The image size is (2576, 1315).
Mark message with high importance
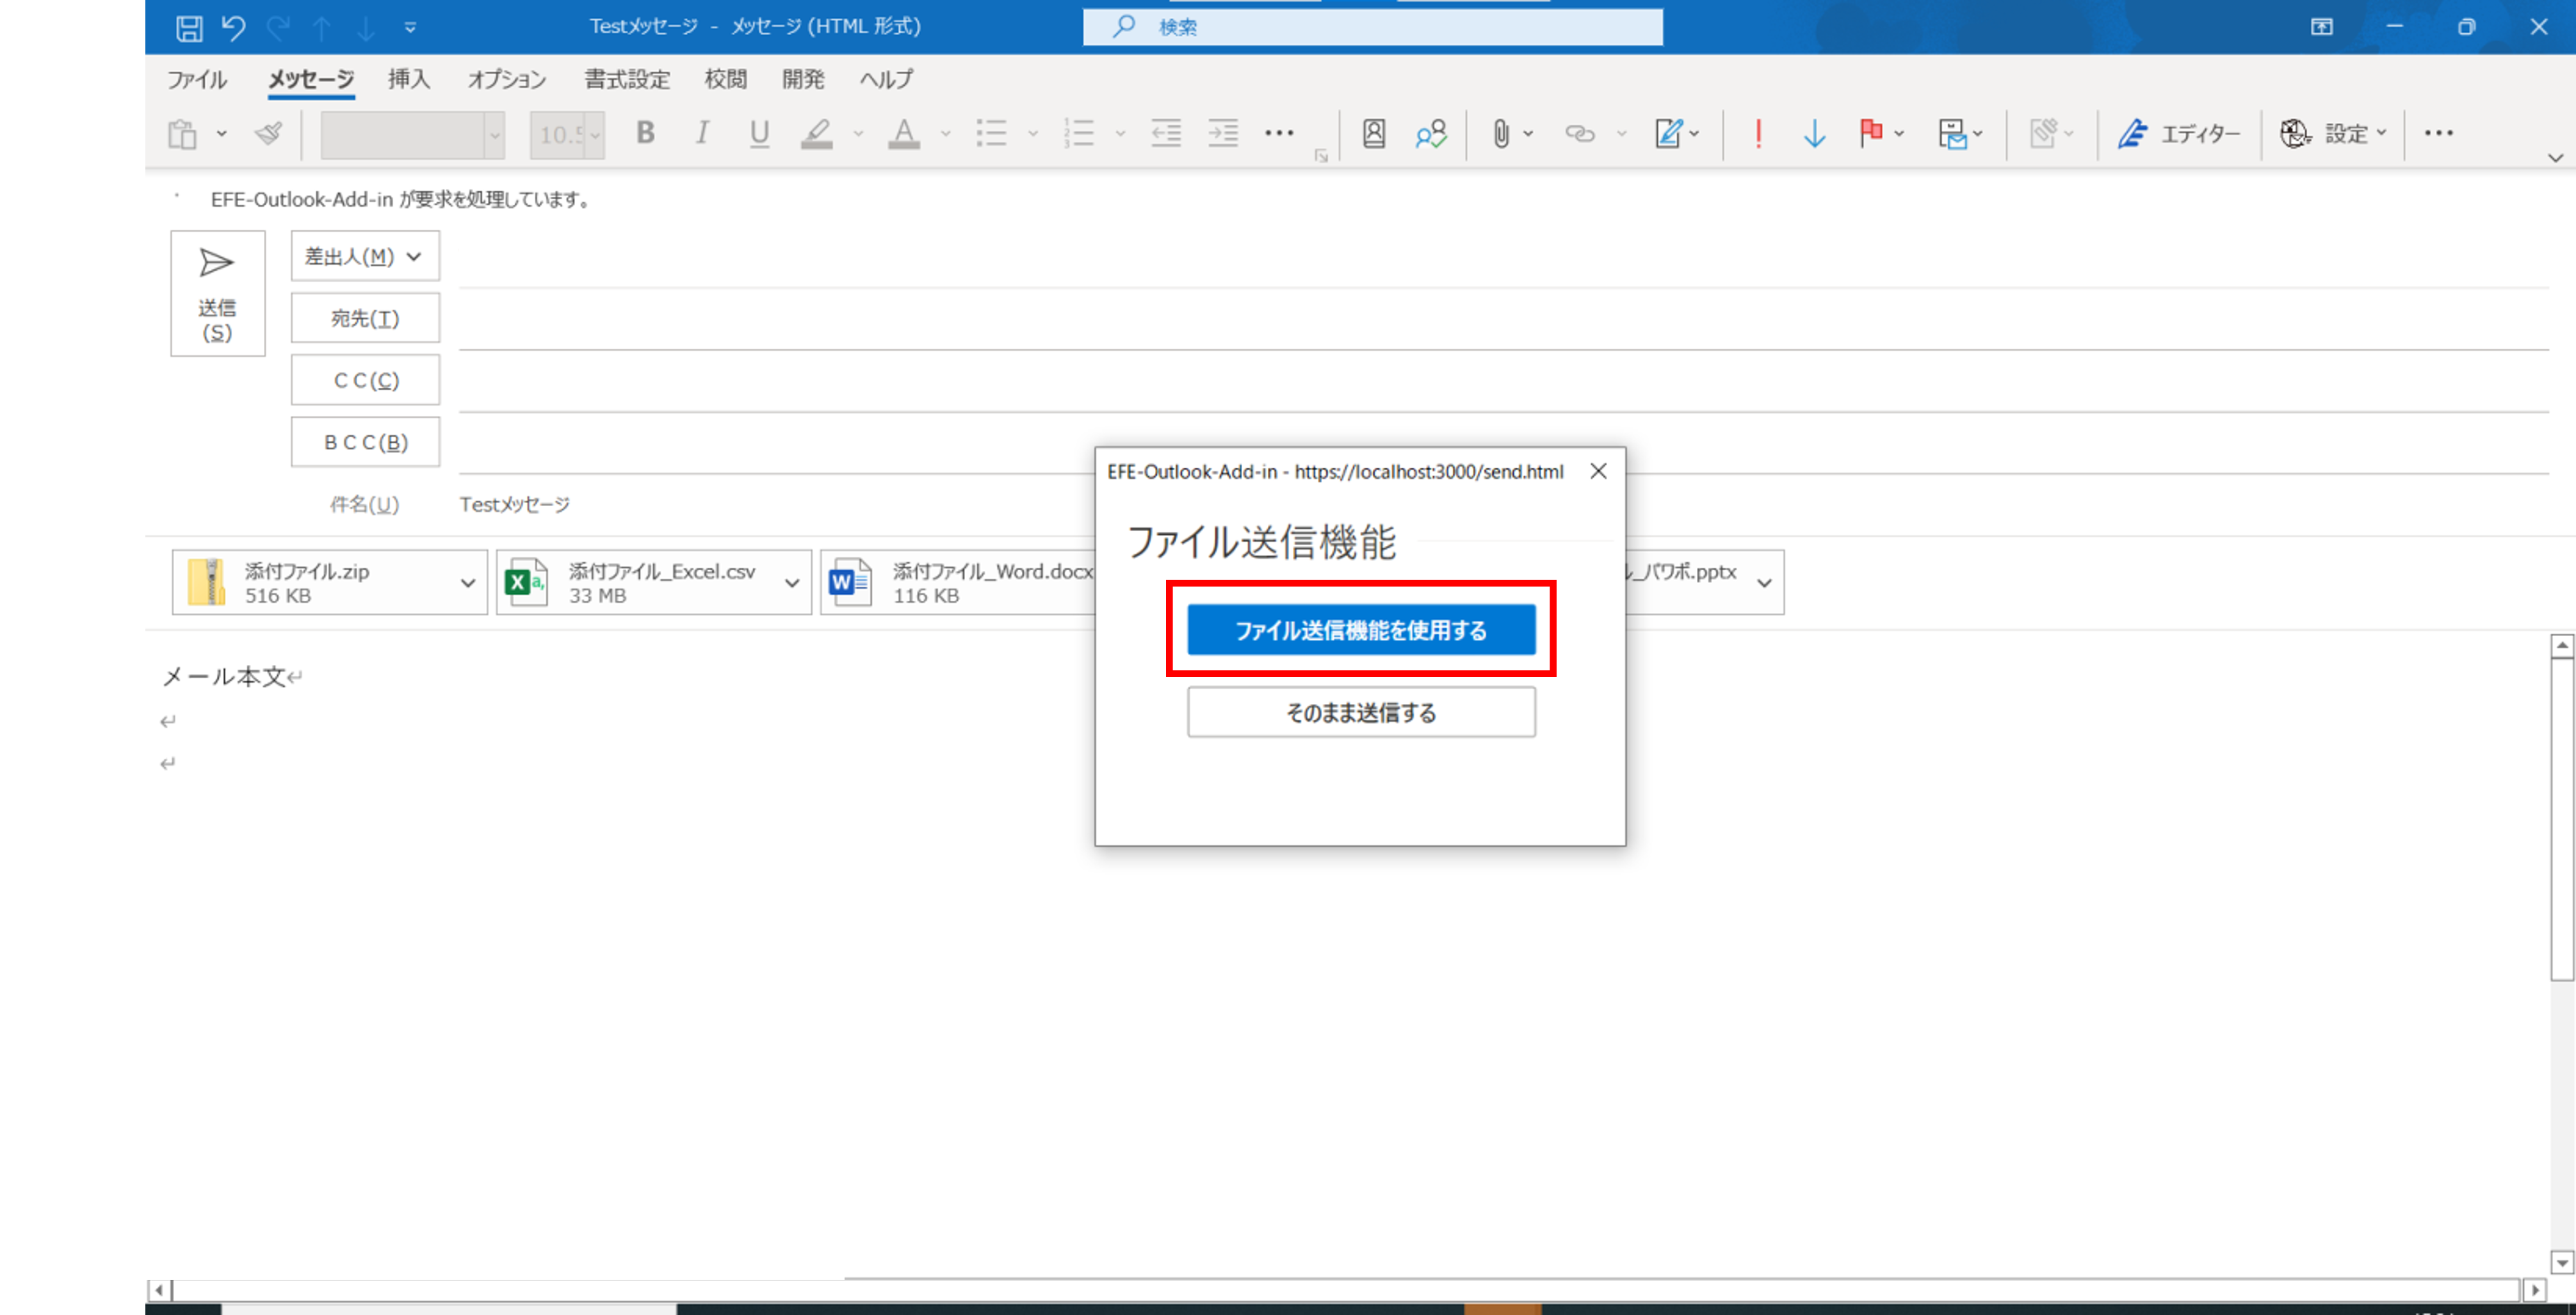click(1757, 133)
